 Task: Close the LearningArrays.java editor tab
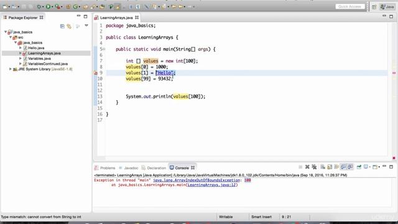point(137,17)
